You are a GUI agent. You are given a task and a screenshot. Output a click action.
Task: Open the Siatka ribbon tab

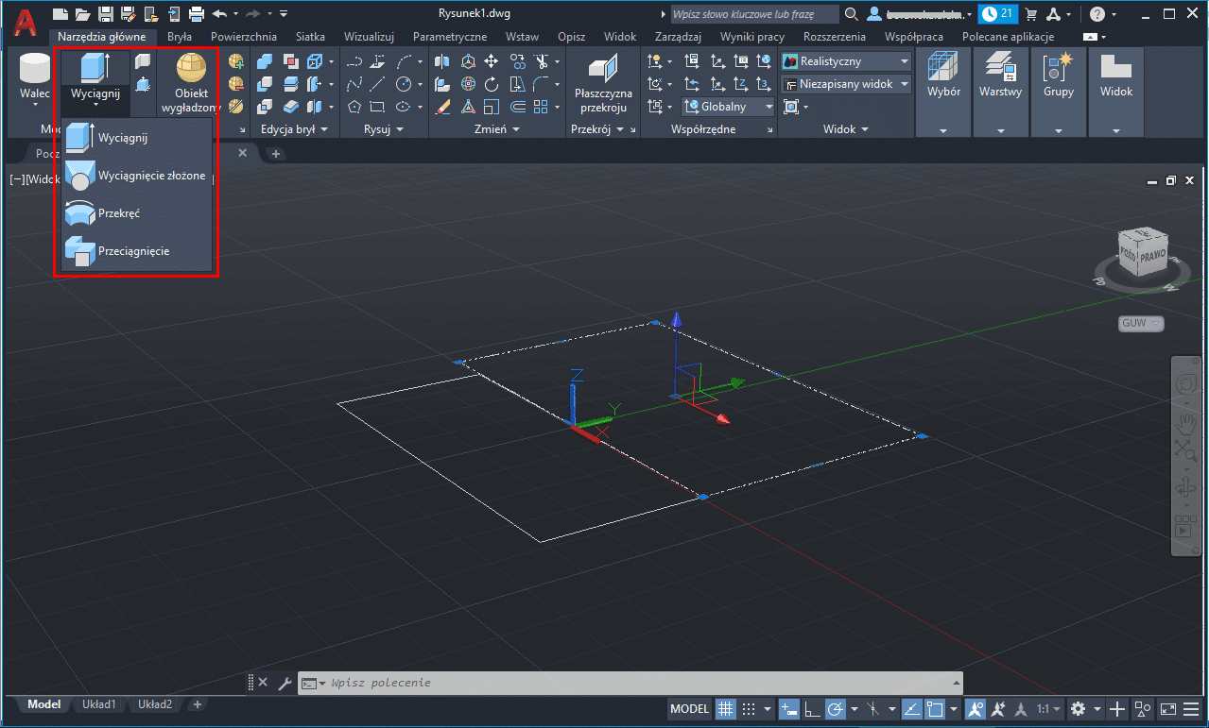point(310,37)
